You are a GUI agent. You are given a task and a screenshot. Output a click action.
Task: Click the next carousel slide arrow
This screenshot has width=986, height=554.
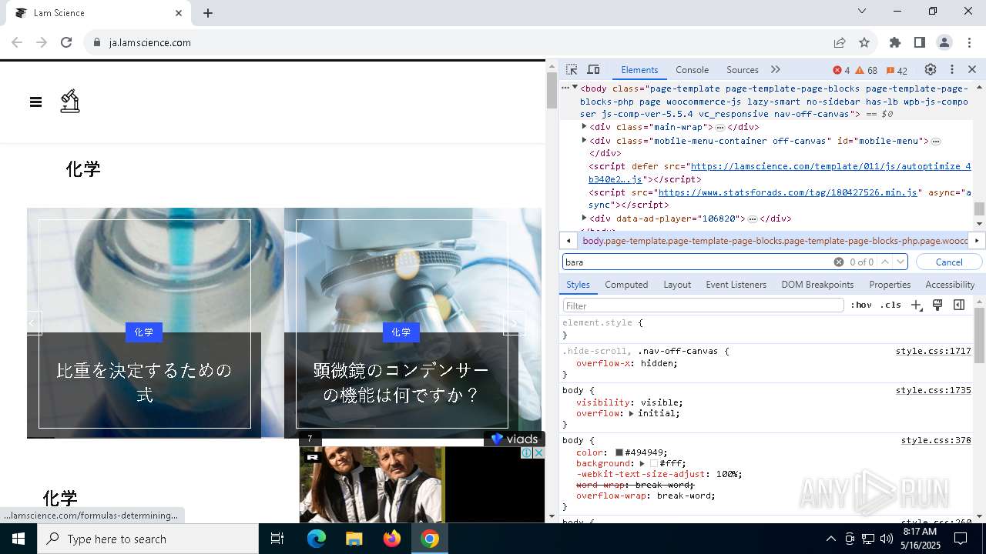[515, 322]
